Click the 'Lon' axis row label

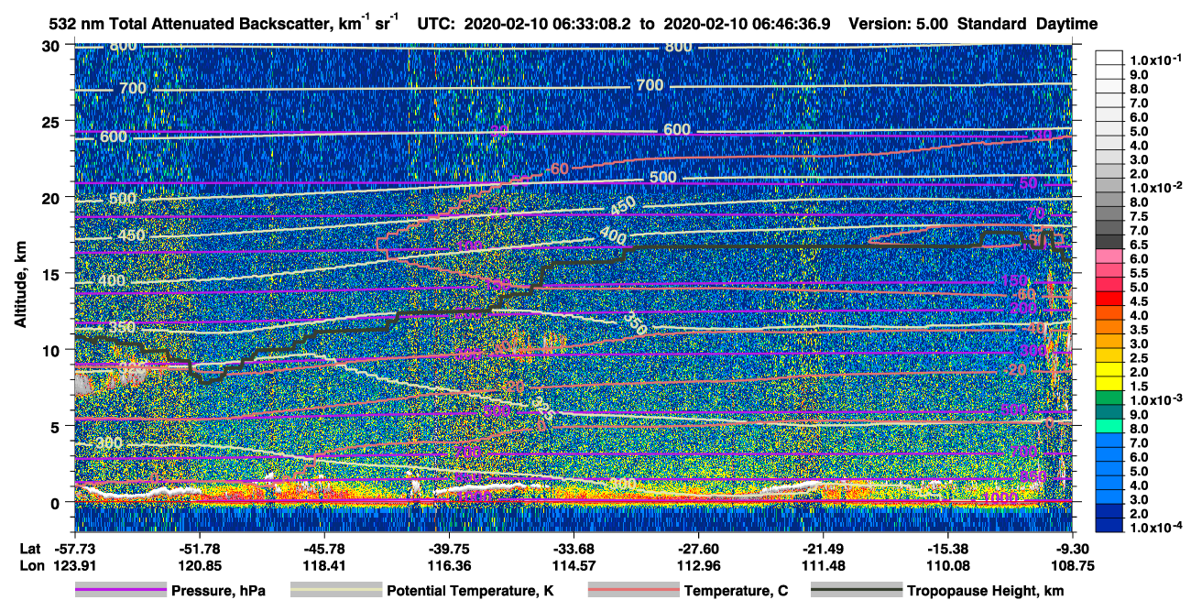point(31,565)
